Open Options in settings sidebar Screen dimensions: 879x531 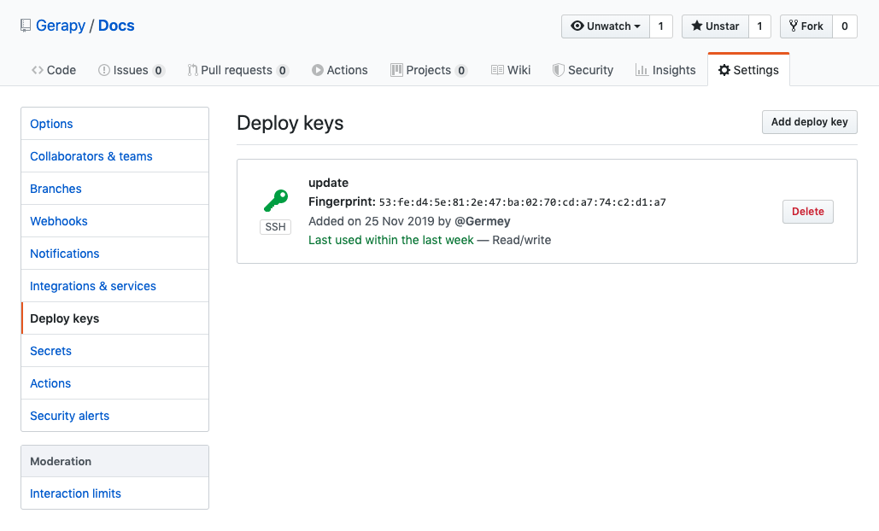(x=115, y=124)
